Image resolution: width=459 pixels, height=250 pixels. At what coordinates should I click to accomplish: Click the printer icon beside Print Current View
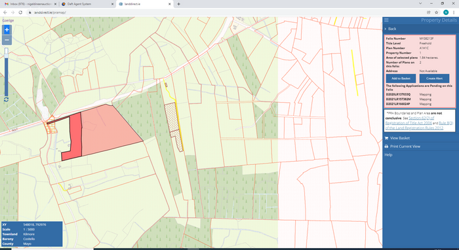386,147
